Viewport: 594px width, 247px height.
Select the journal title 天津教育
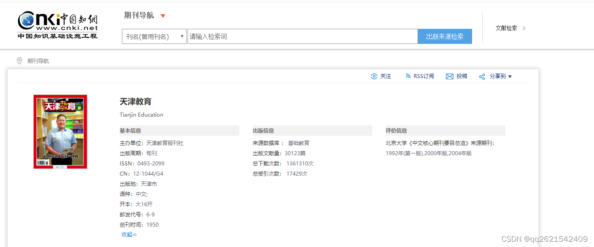click(x=136, y=102)
